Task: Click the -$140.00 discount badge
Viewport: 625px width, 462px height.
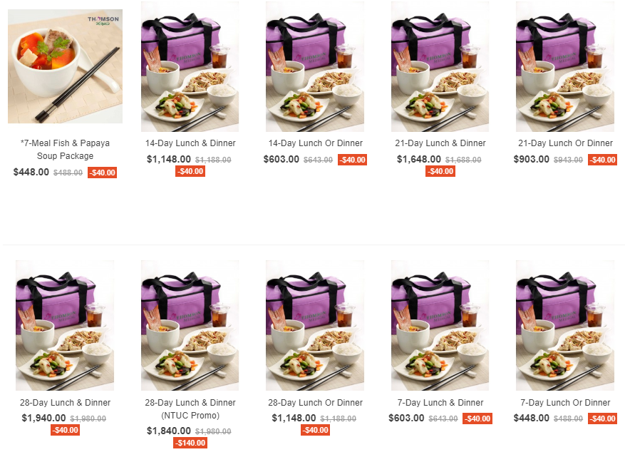Action: click(190, 443)
